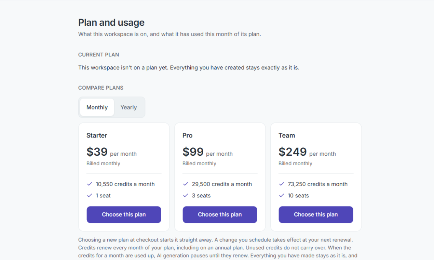The height and width of the screenshot is (260, 434).
Task: Click the $99 per month price
Action: coord(207,152)
